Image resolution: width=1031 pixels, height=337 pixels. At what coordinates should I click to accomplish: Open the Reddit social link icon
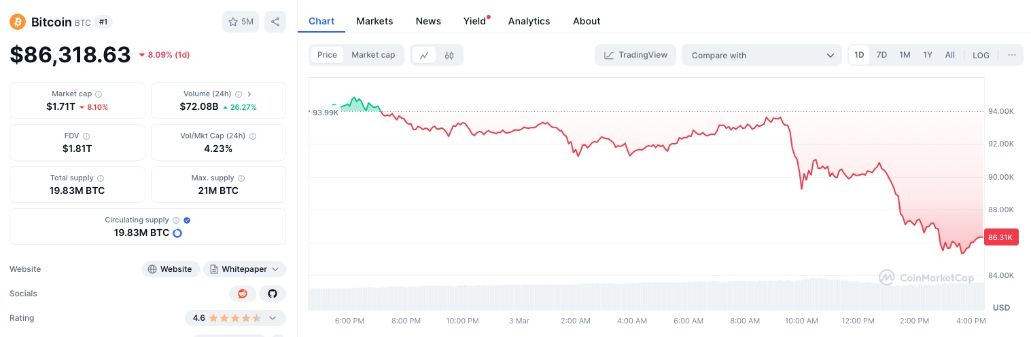point(243,294)
